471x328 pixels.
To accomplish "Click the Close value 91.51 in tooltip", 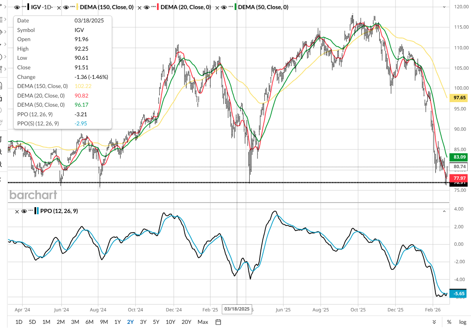I will coord(81,68).
